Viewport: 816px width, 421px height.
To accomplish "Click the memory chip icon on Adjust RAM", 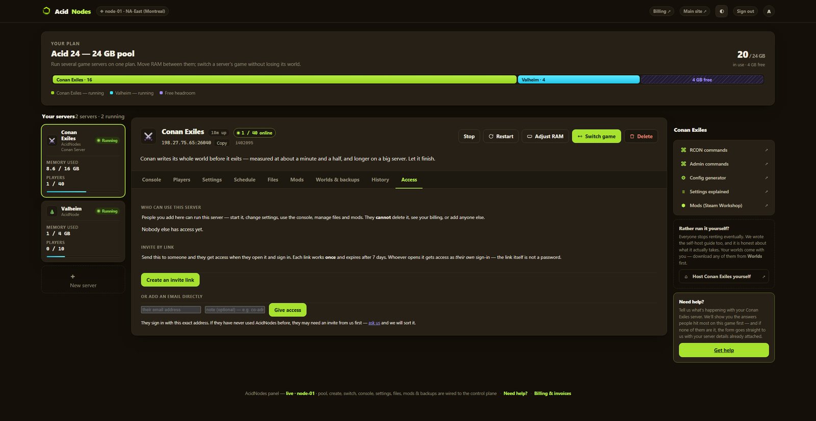I will [x=529, y=136].
